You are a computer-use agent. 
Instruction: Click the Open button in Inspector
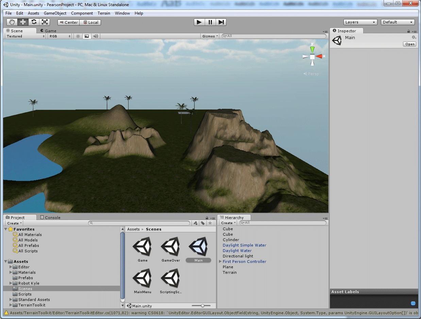coord(410,44)
